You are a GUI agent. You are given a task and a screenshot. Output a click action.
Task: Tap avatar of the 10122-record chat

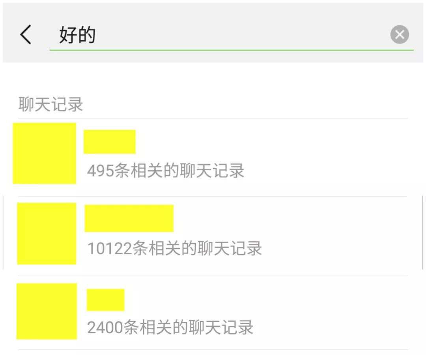click(x=46, y=233)
